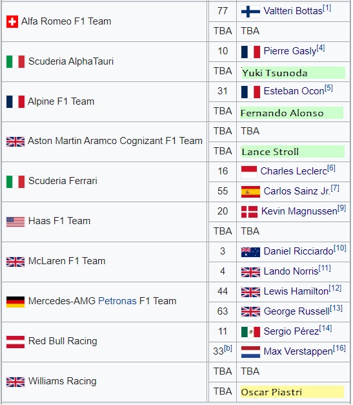This screenshot has width=353, height=405.
Task: Click the Austrian flag beside Red Bull Racing
Action: (x=15, y=342)
